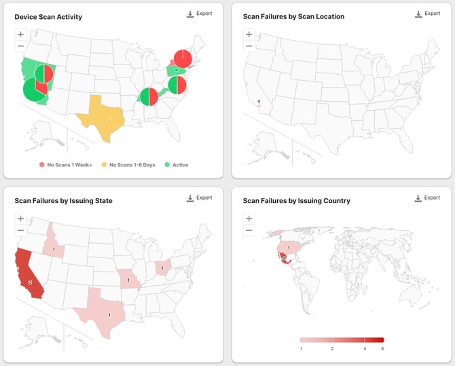Zoom in on Scan Failures by Issuing State map

pos(20,219)
